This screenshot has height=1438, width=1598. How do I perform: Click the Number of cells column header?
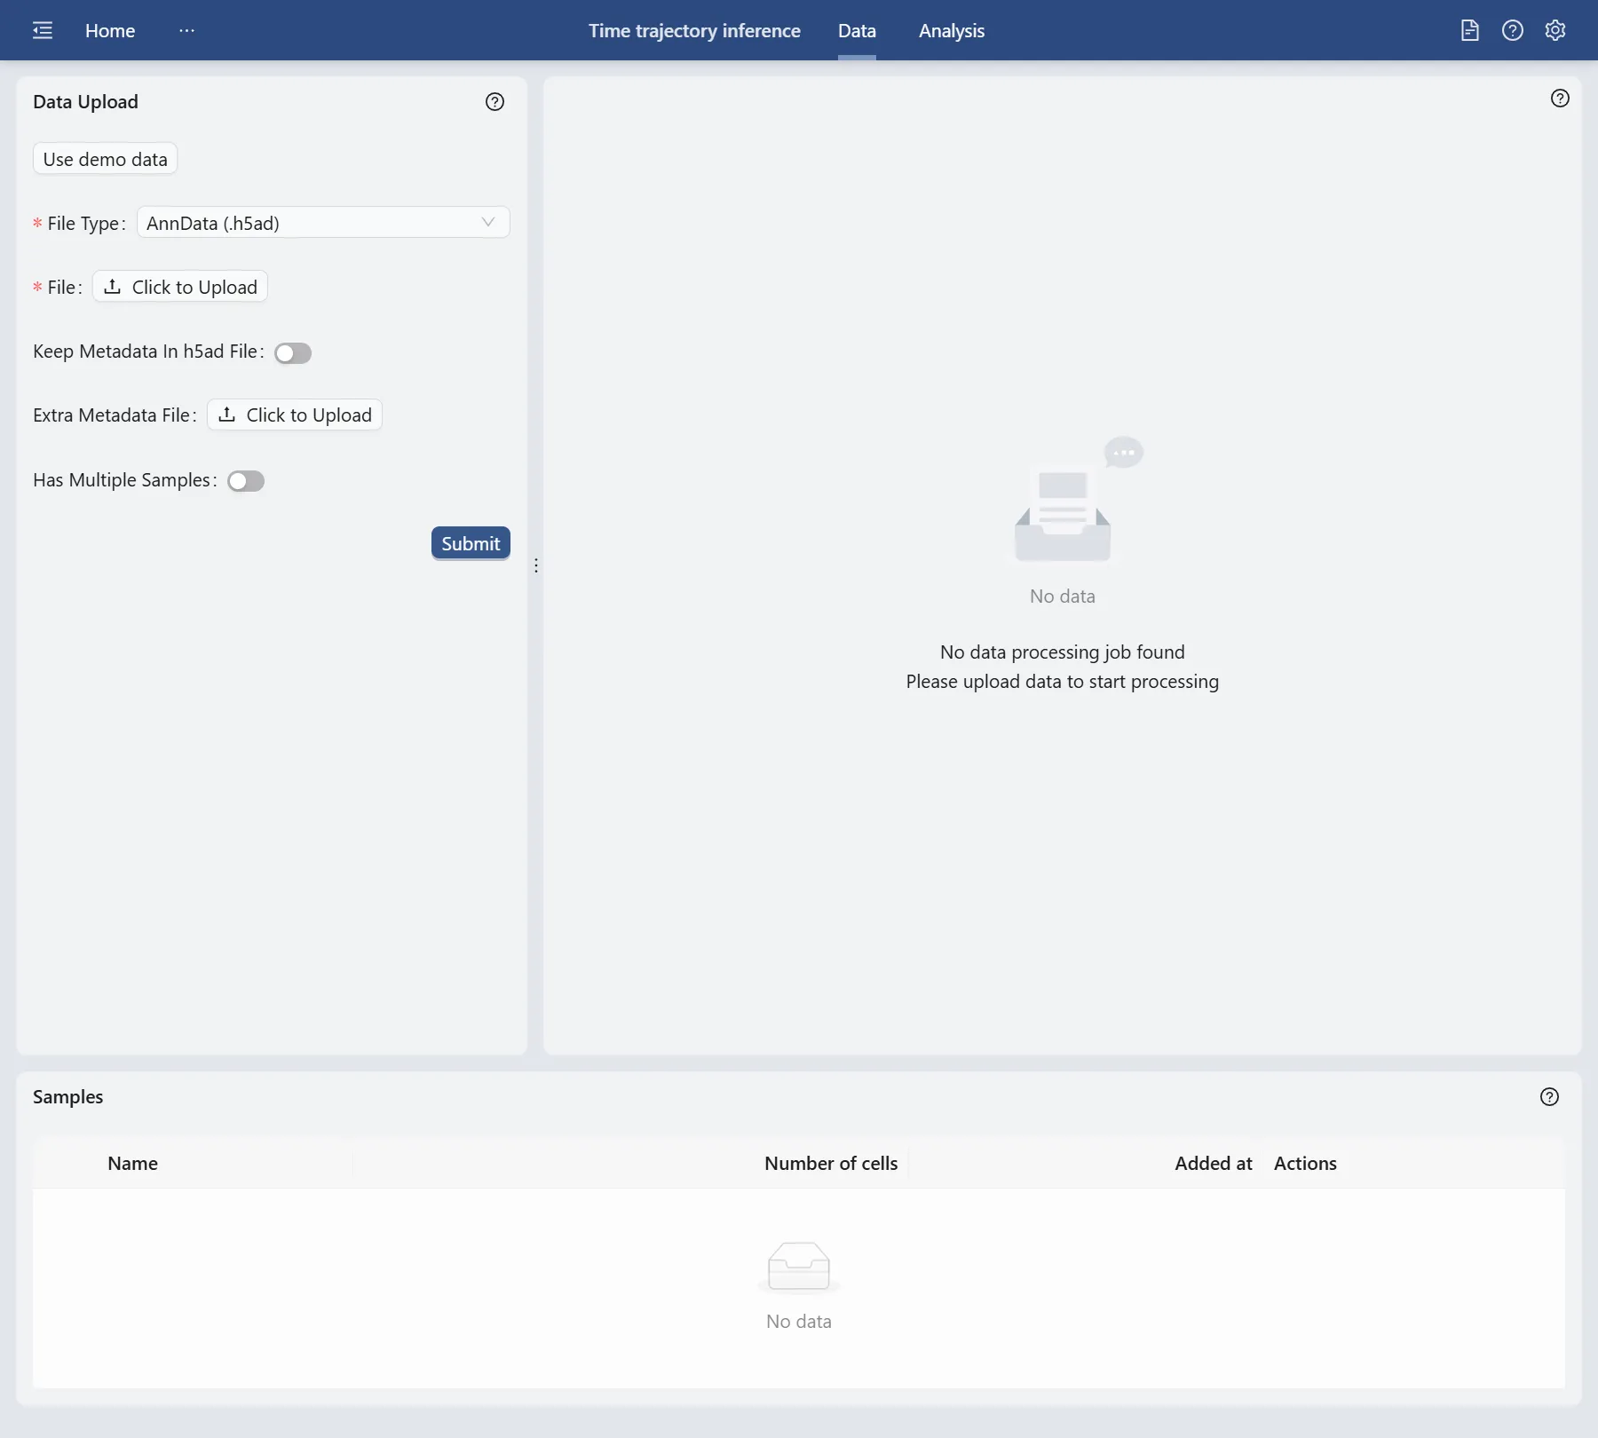pos(830,1164)
